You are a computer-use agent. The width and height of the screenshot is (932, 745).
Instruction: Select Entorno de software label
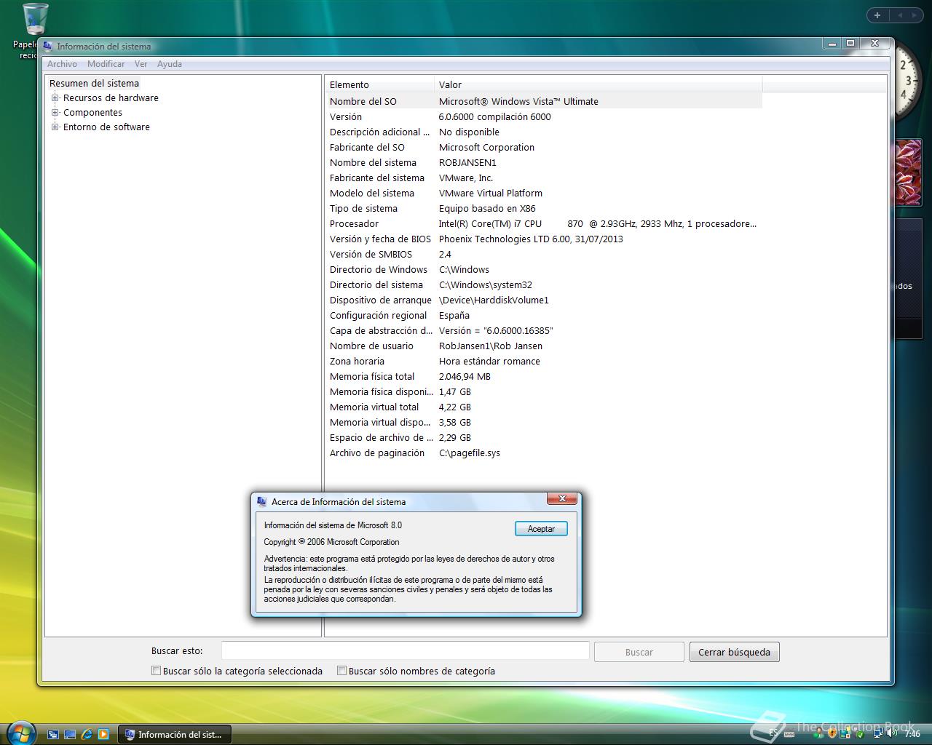(x=106, y=127)
